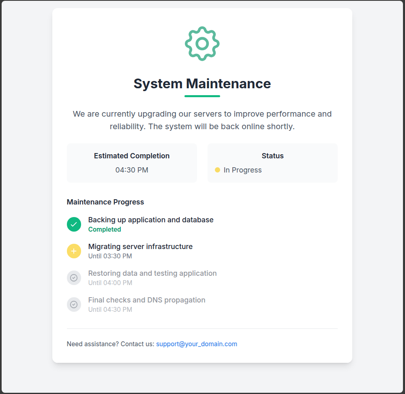This screenshot has width=405, height=394.
Task: Click Final checks and DNS propagation step
Action: point(147,300)
